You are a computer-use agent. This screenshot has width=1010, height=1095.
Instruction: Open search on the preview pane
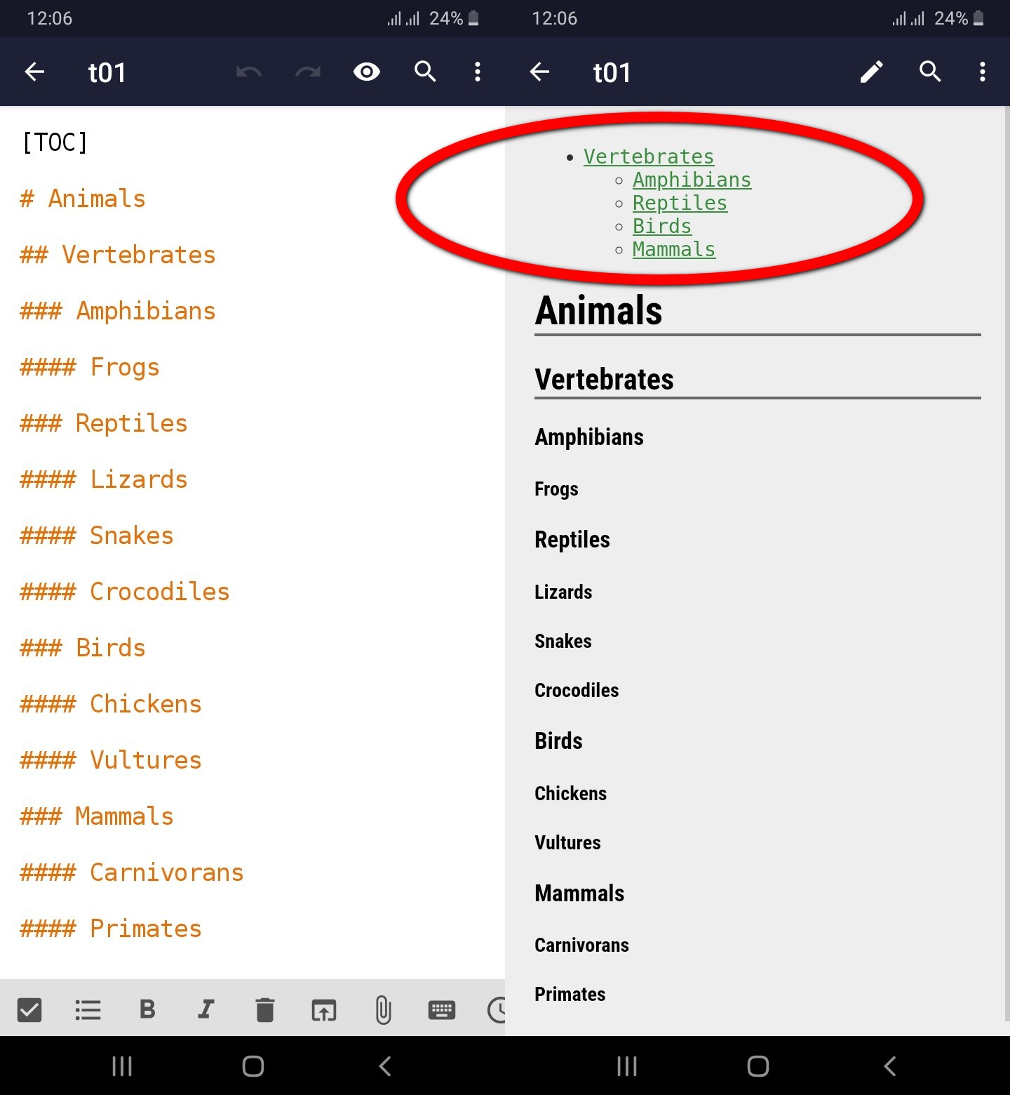point(930,72)
